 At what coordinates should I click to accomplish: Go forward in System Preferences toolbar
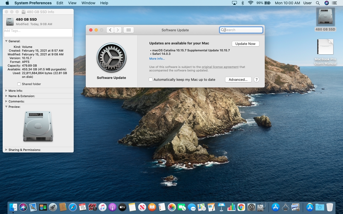[118, 30]
